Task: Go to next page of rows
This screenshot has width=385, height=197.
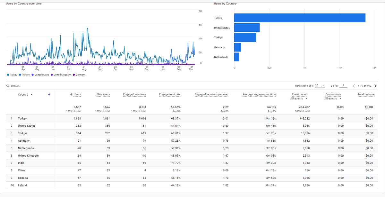Action: 375,86
